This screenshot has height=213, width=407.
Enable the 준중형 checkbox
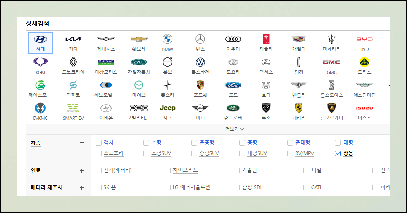point(194,143)
